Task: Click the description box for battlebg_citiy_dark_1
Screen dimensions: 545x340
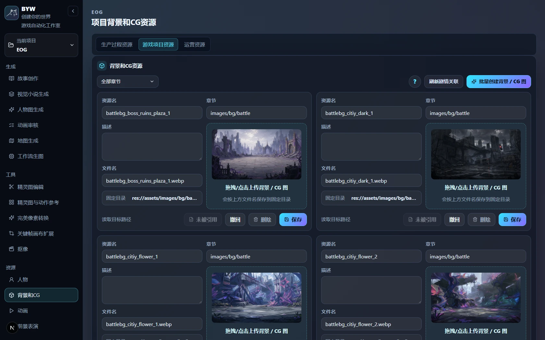Action: pos(371,147)
